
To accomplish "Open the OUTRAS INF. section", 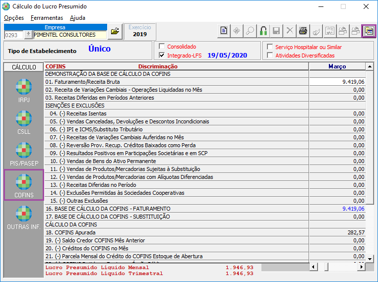I will tap(24, 218).
